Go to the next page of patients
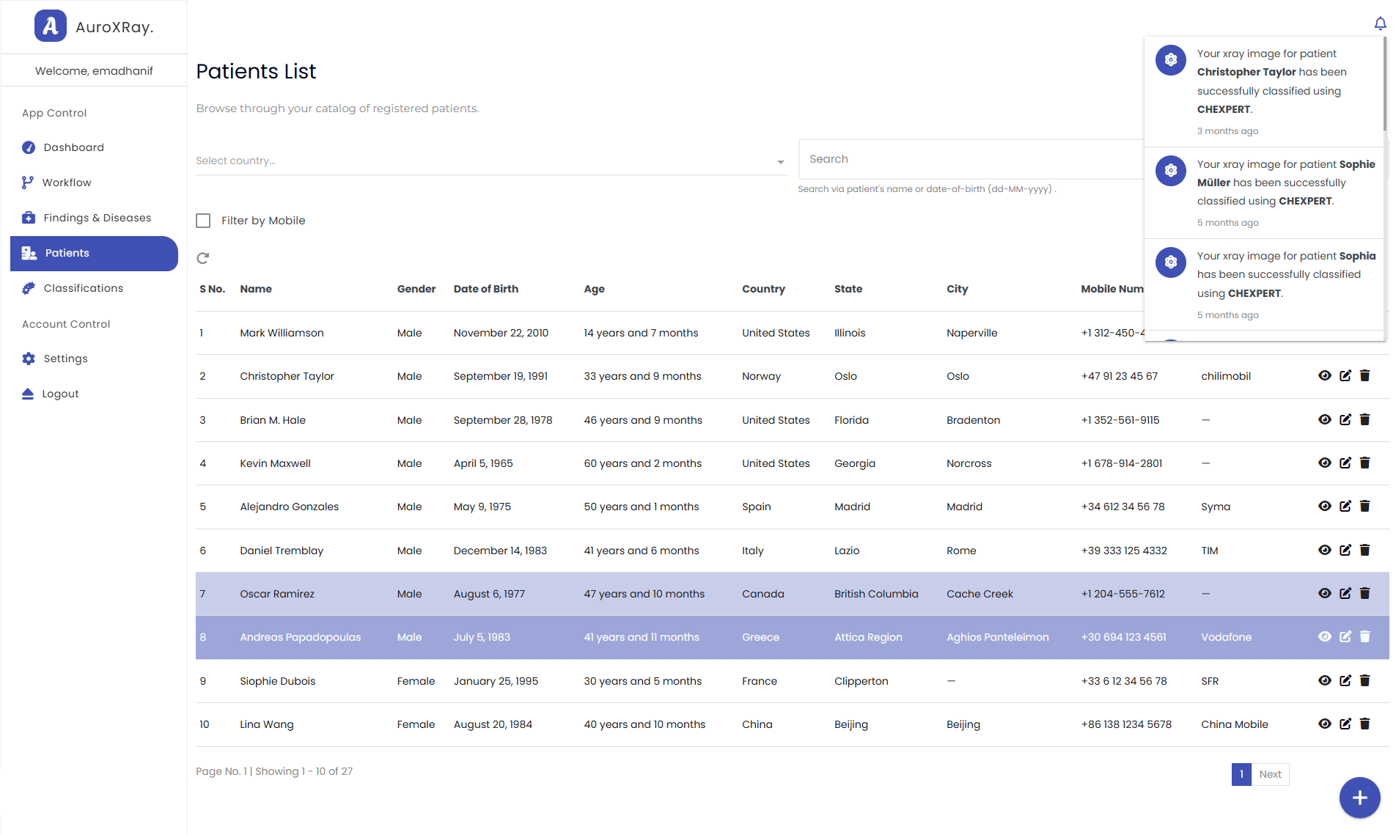The image size is (1396, 835). [1270, 774]
